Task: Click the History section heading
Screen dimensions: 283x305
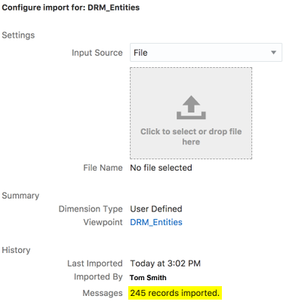Action: pyautogui.click(x=16, y=250)
